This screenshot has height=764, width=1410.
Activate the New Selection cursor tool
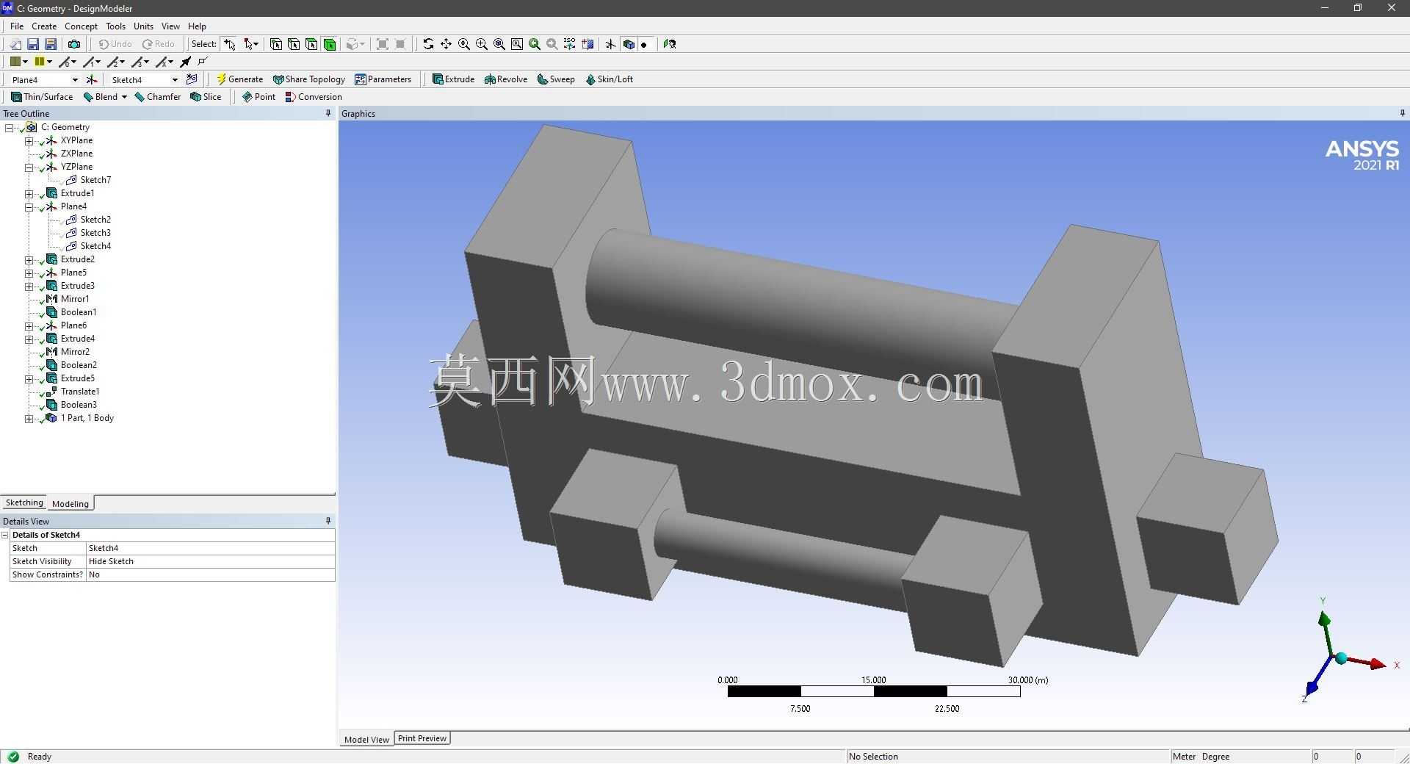click(x=230, y=44)
